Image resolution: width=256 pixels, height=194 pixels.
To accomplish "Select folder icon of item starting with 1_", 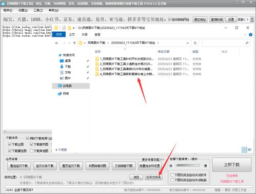I will pyautogui.click(x=97, y=59).
